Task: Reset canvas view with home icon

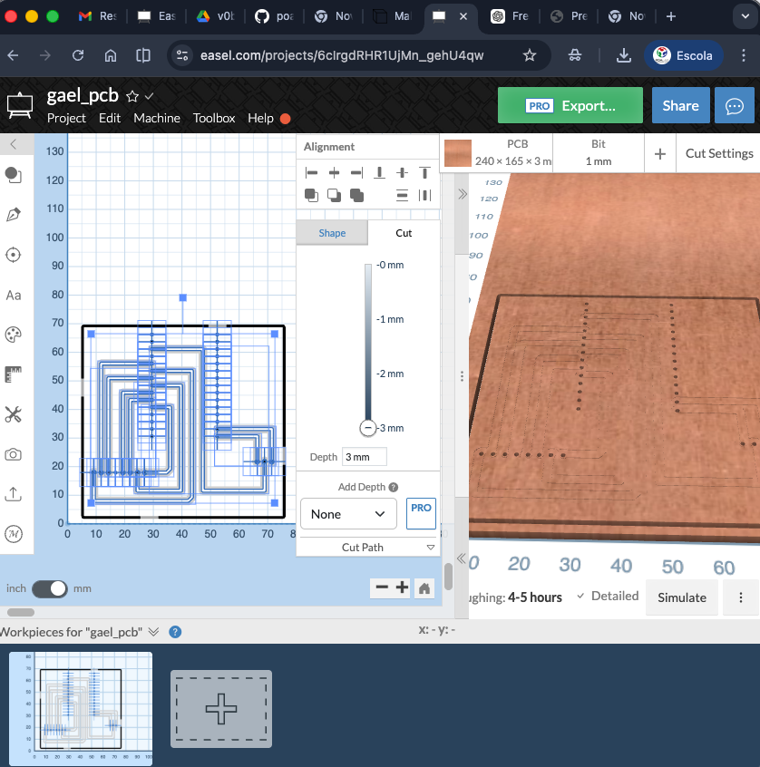Action: pyautogui.click(x=424, y=588)
